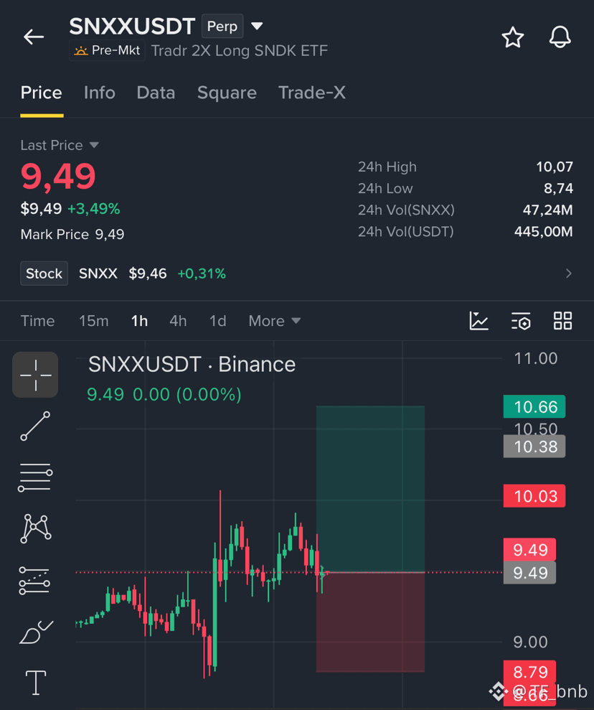Screen dimensions: 594x710
Task: Expand the SNXXUSDT symbol dropdown arrow
Action: [x=257, y=27]
